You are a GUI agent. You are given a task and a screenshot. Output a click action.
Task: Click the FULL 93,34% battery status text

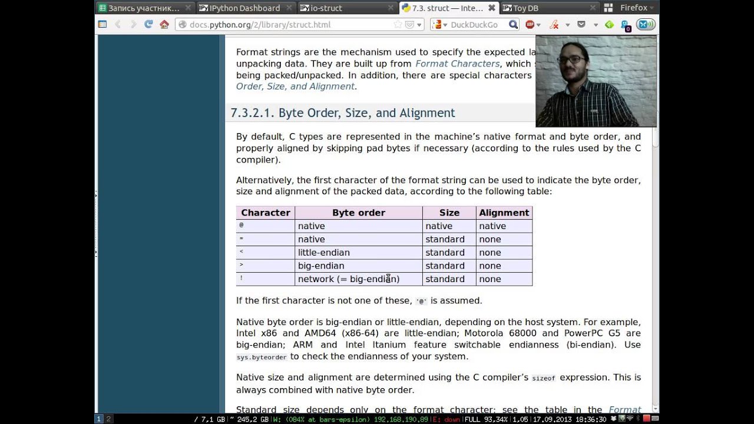click(486, 419)
